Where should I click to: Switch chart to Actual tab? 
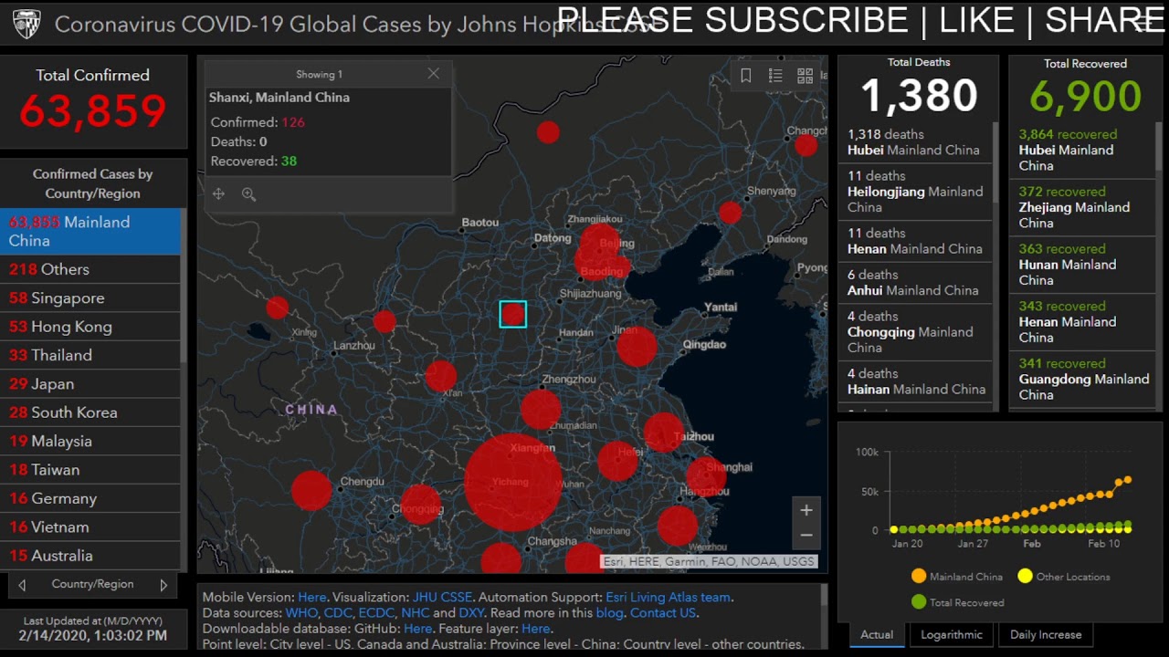click(877, 635)
